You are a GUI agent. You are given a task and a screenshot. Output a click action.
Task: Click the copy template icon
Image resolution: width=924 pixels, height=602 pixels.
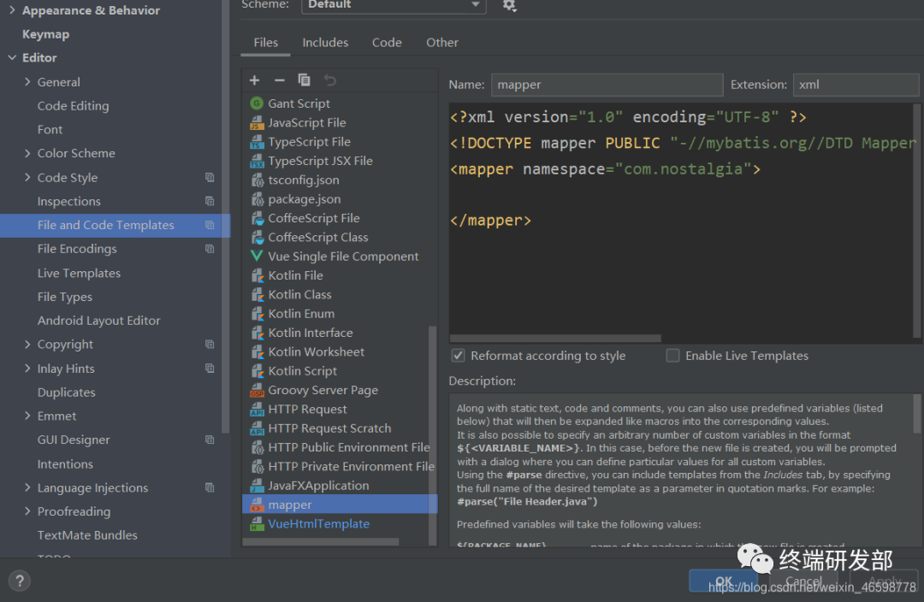(304, 80)
